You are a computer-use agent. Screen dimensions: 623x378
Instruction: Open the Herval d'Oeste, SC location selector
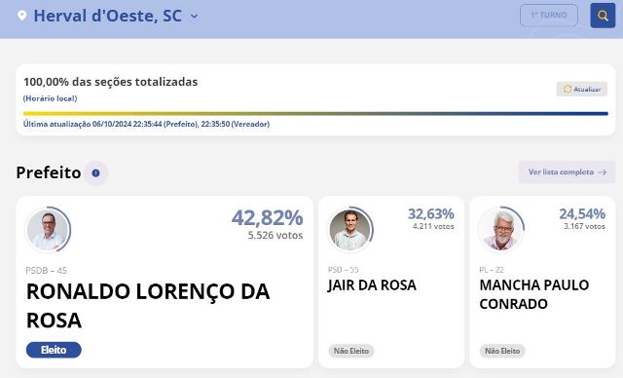(x=108, y=16)
